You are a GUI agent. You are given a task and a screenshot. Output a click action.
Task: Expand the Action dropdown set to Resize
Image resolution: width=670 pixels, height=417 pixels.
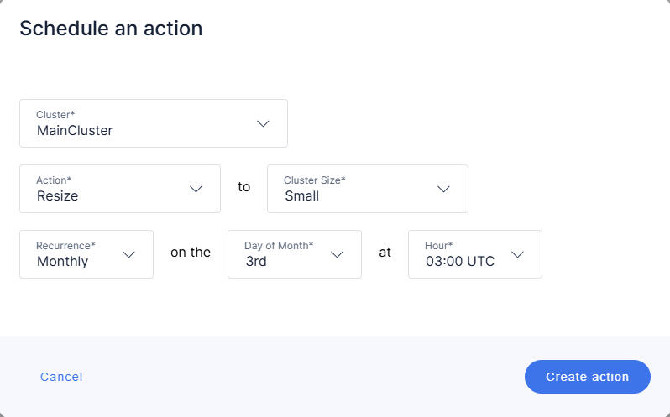click(119, 189)
